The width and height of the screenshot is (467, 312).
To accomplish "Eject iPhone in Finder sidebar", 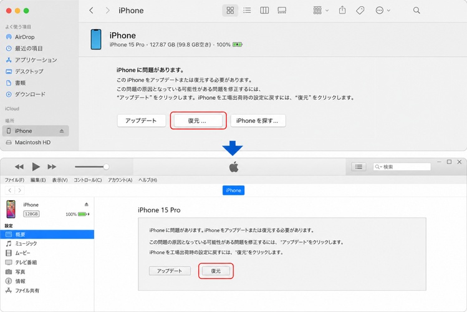I will pos(62,131).
